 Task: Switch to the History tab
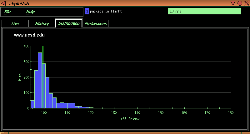point(42,23)
